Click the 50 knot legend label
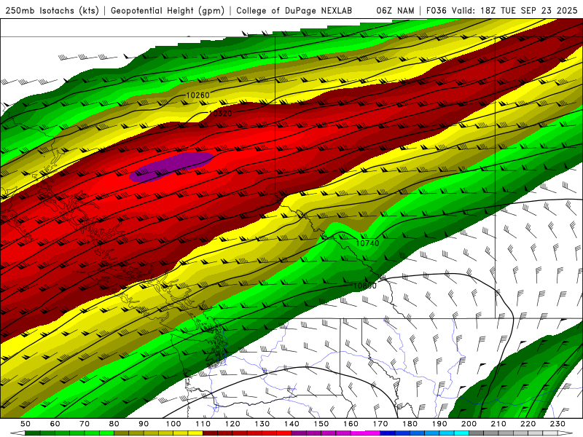 tap(26, 424)
